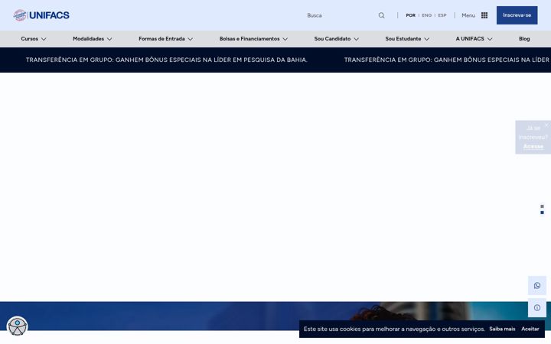
Task: Expand the Modalidades dropdown
Action: pyautogui.click(x=92, y=39)
